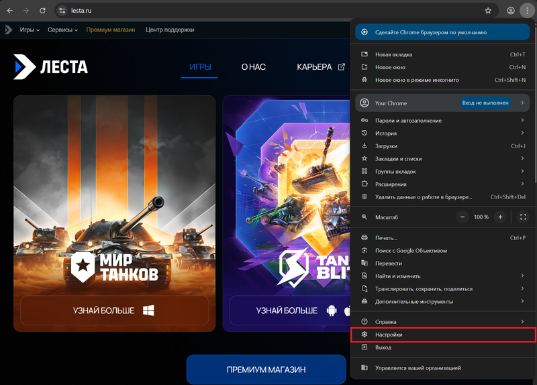This screenshot has height=385, width=537.
Task: Click the fullscreen icon next to zoom
Action: point(523,217)
